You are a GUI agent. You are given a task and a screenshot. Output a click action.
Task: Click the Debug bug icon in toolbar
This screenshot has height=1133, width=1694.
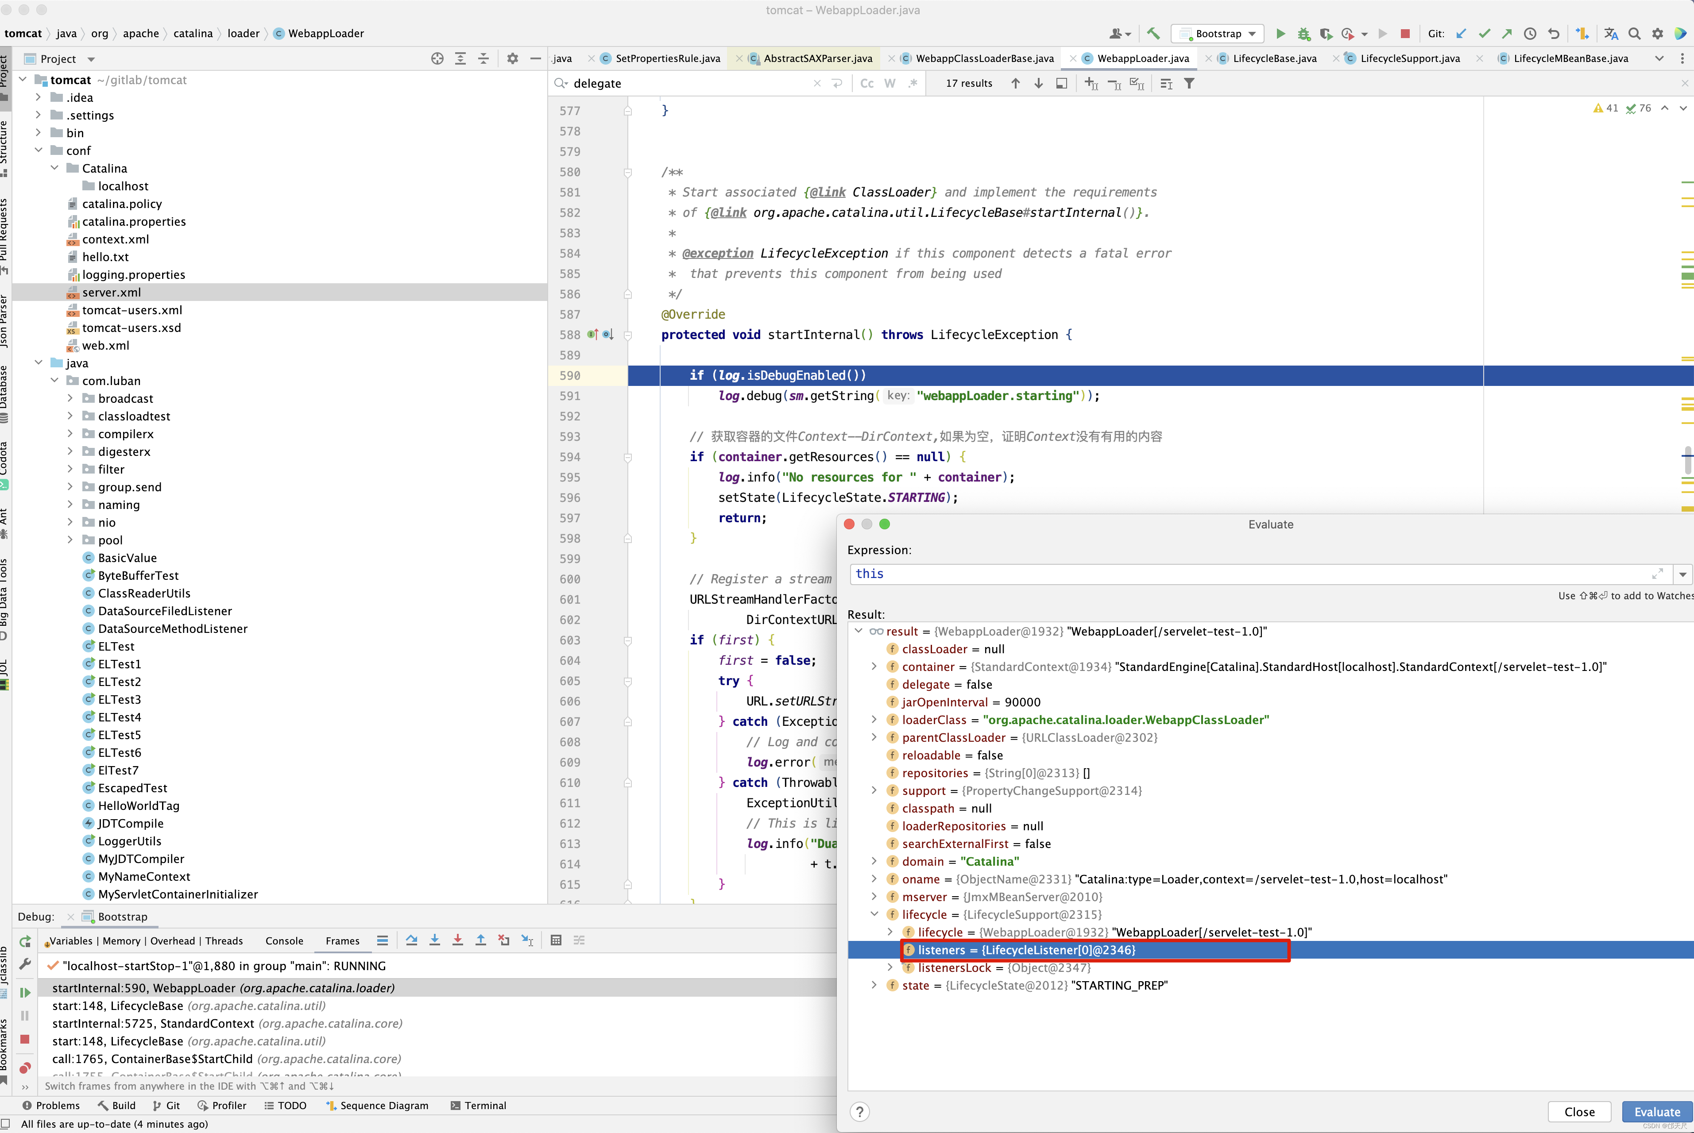pyautogui.click(x=1303, y=33)
